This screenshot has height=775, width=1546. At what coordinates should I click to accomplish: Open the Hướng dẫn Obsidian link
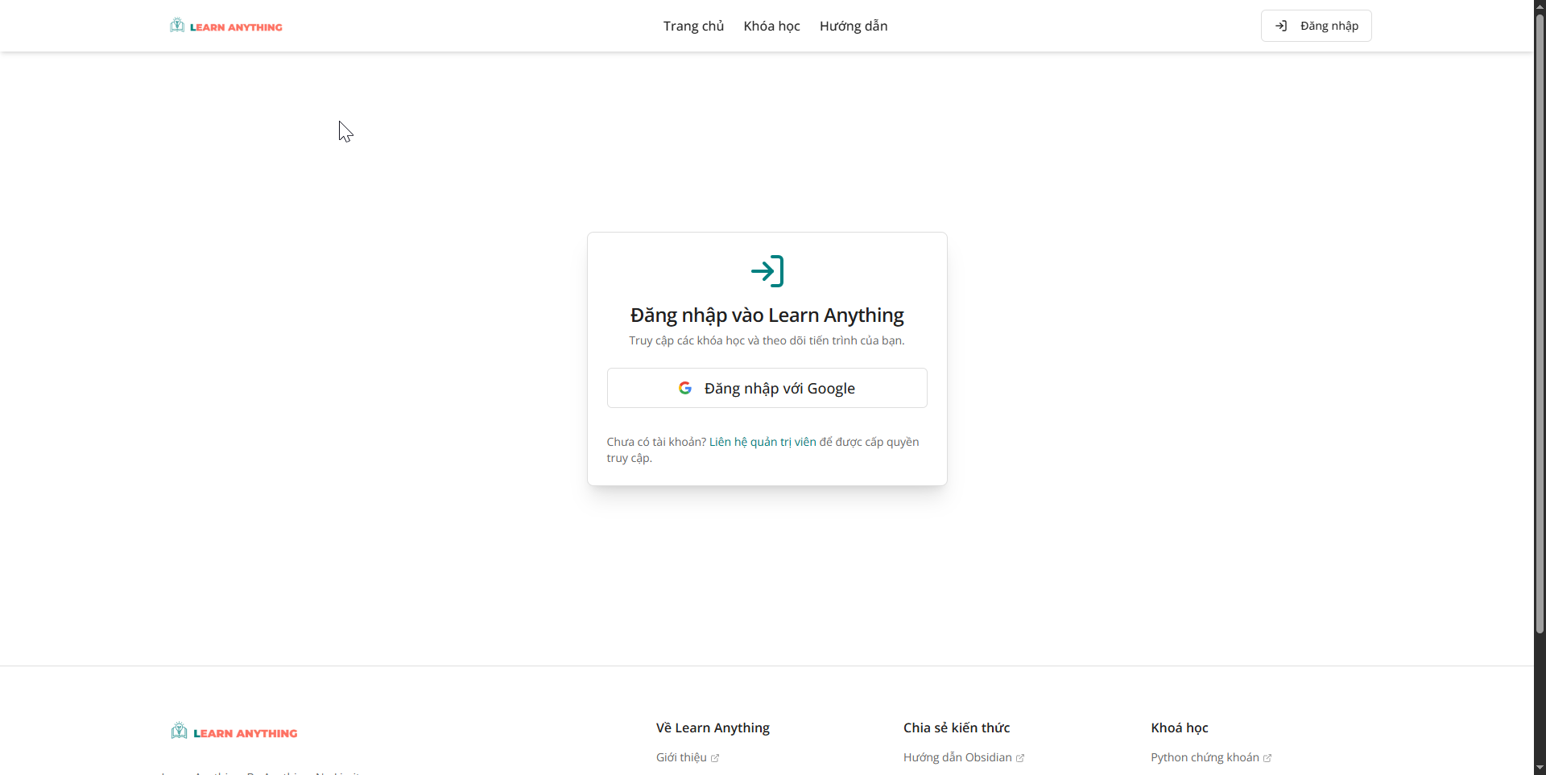[957, 757]
